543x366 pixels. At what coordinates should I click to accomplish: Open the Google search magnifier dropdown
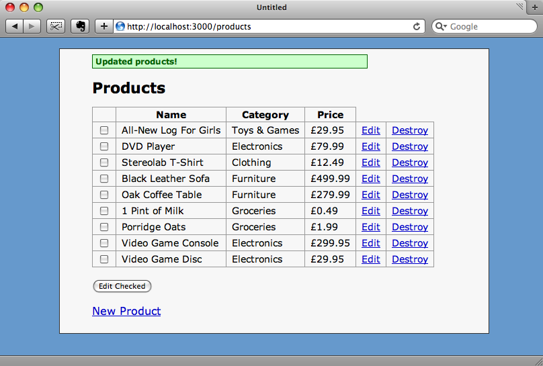coord(441,26)
